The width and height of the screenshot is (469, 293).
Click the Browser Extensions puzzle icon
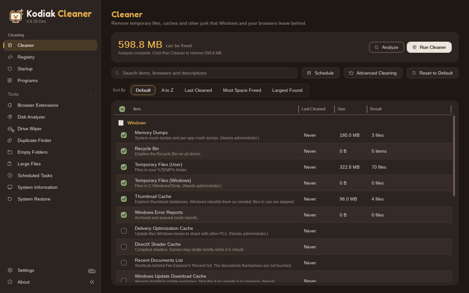10,105
